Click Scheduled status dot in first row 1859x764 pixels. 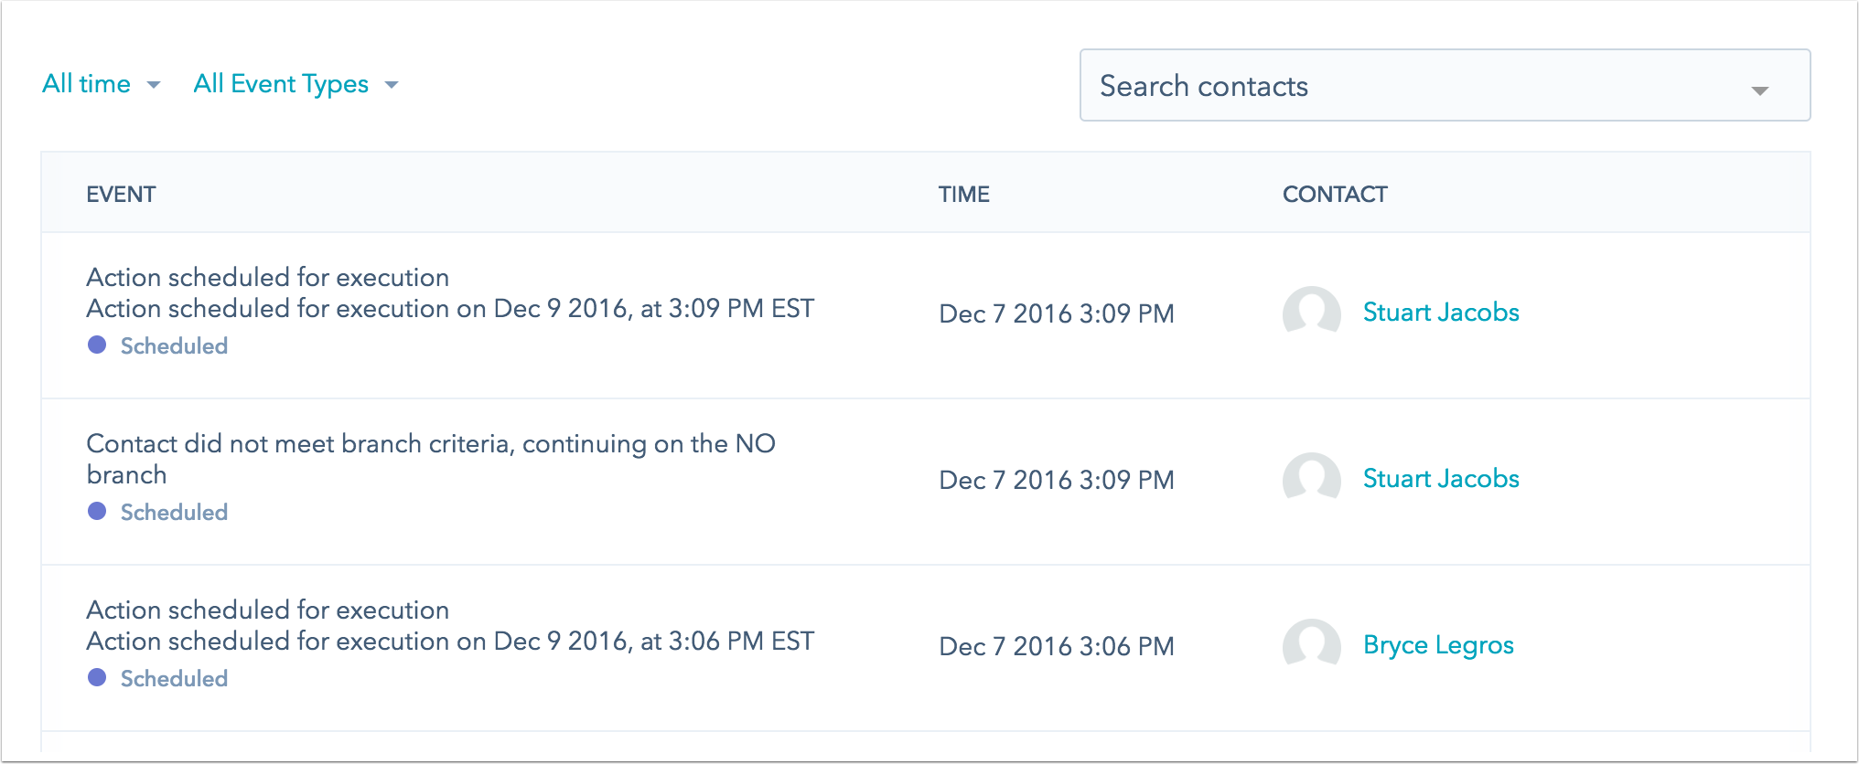pos(97,345)
